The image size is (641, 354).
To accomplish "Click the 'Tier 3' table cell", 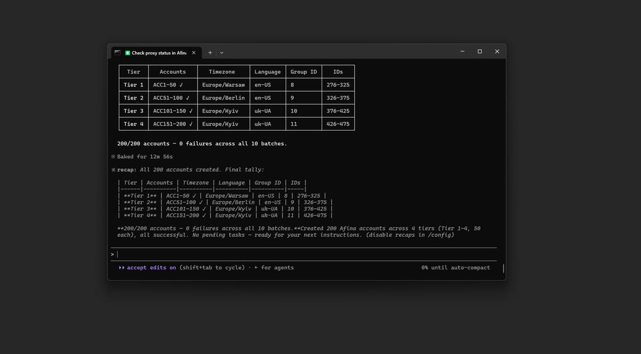I will (x=134, y=111).
